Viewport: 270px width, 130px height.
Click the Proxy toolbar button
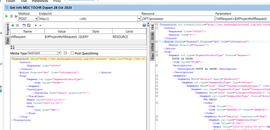click(x=57, y=1)
